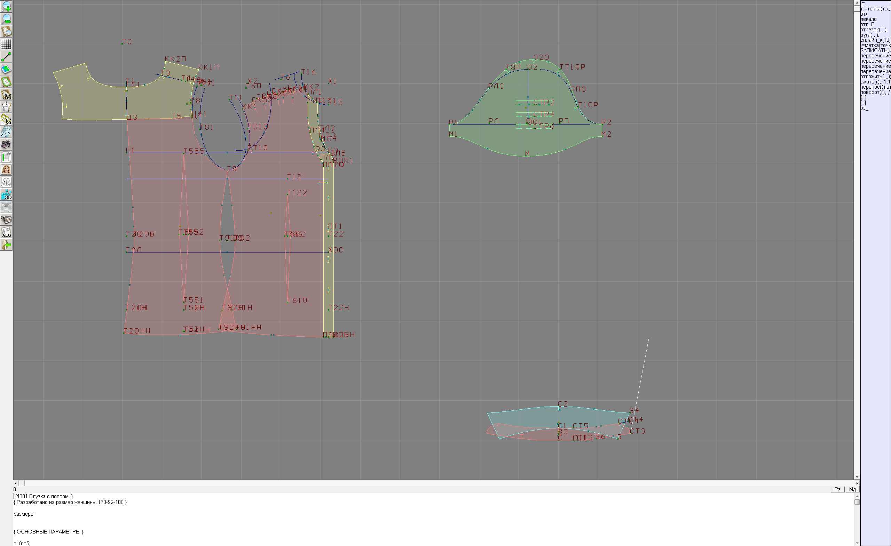Open the mannequin face icon
This screenshot has height=546, width=891.
click(x=6, y=169)
